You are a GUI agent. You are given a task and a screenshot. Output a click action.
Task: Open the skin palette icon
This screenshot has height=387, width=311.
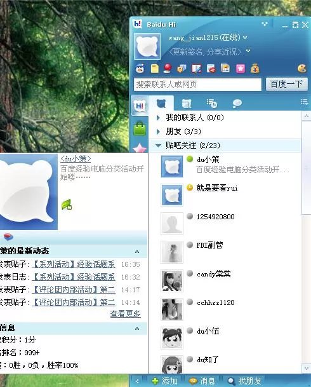[302, 69]
